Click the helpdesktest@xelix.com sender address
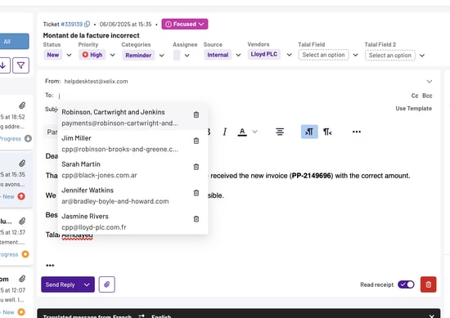This screenshot has height=318, width=450. [97, 82]
